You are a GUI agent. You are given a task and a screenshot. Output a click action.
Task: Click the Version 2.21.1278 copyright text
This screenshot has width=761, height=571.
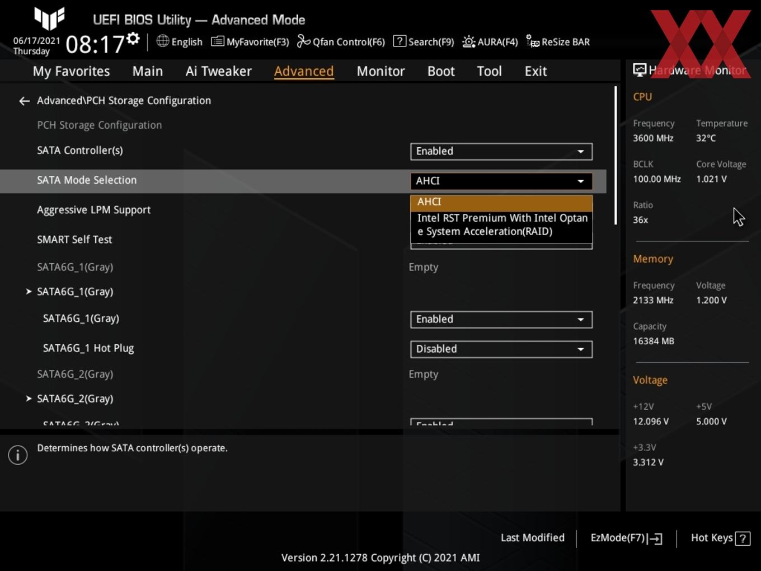point(380,558)
